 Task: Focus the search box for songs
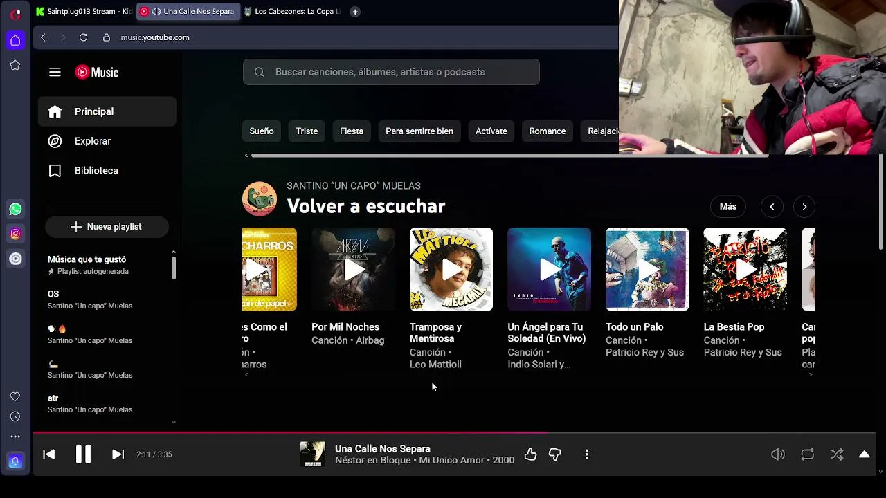coord(391,72)
